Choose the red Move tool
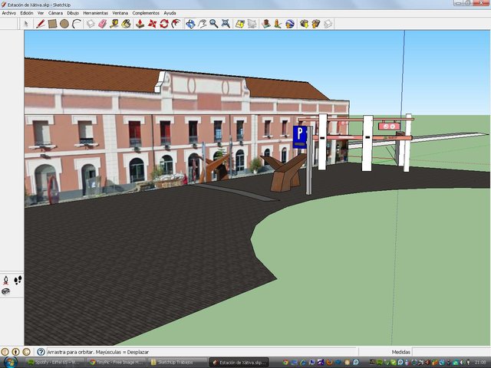 pyautogui.click(x=152, y=24)
